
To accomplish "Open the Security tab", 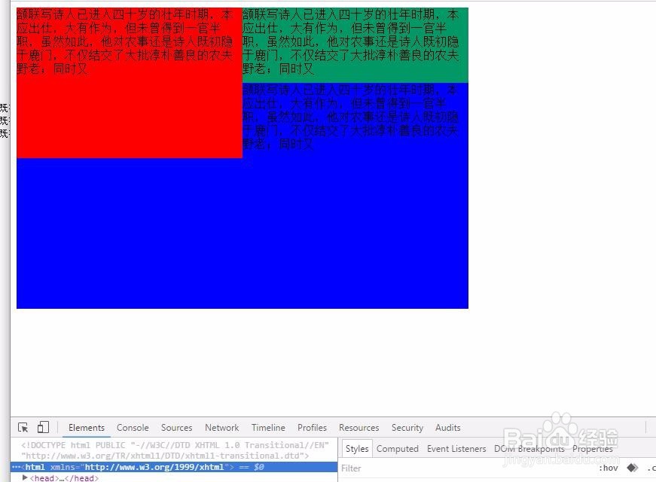I will tap(407, 428).
